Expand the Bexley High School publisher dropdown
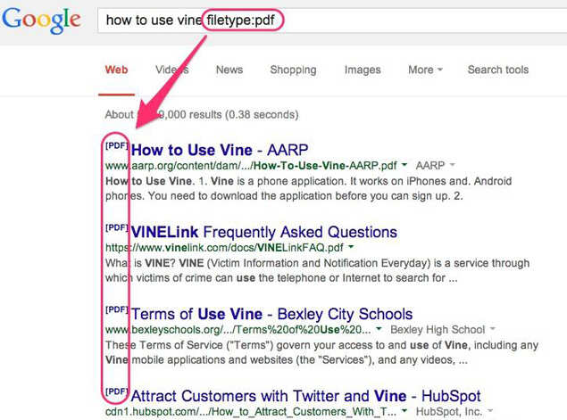The height and width of the screenshot is (420, 567). click(493, 330)
